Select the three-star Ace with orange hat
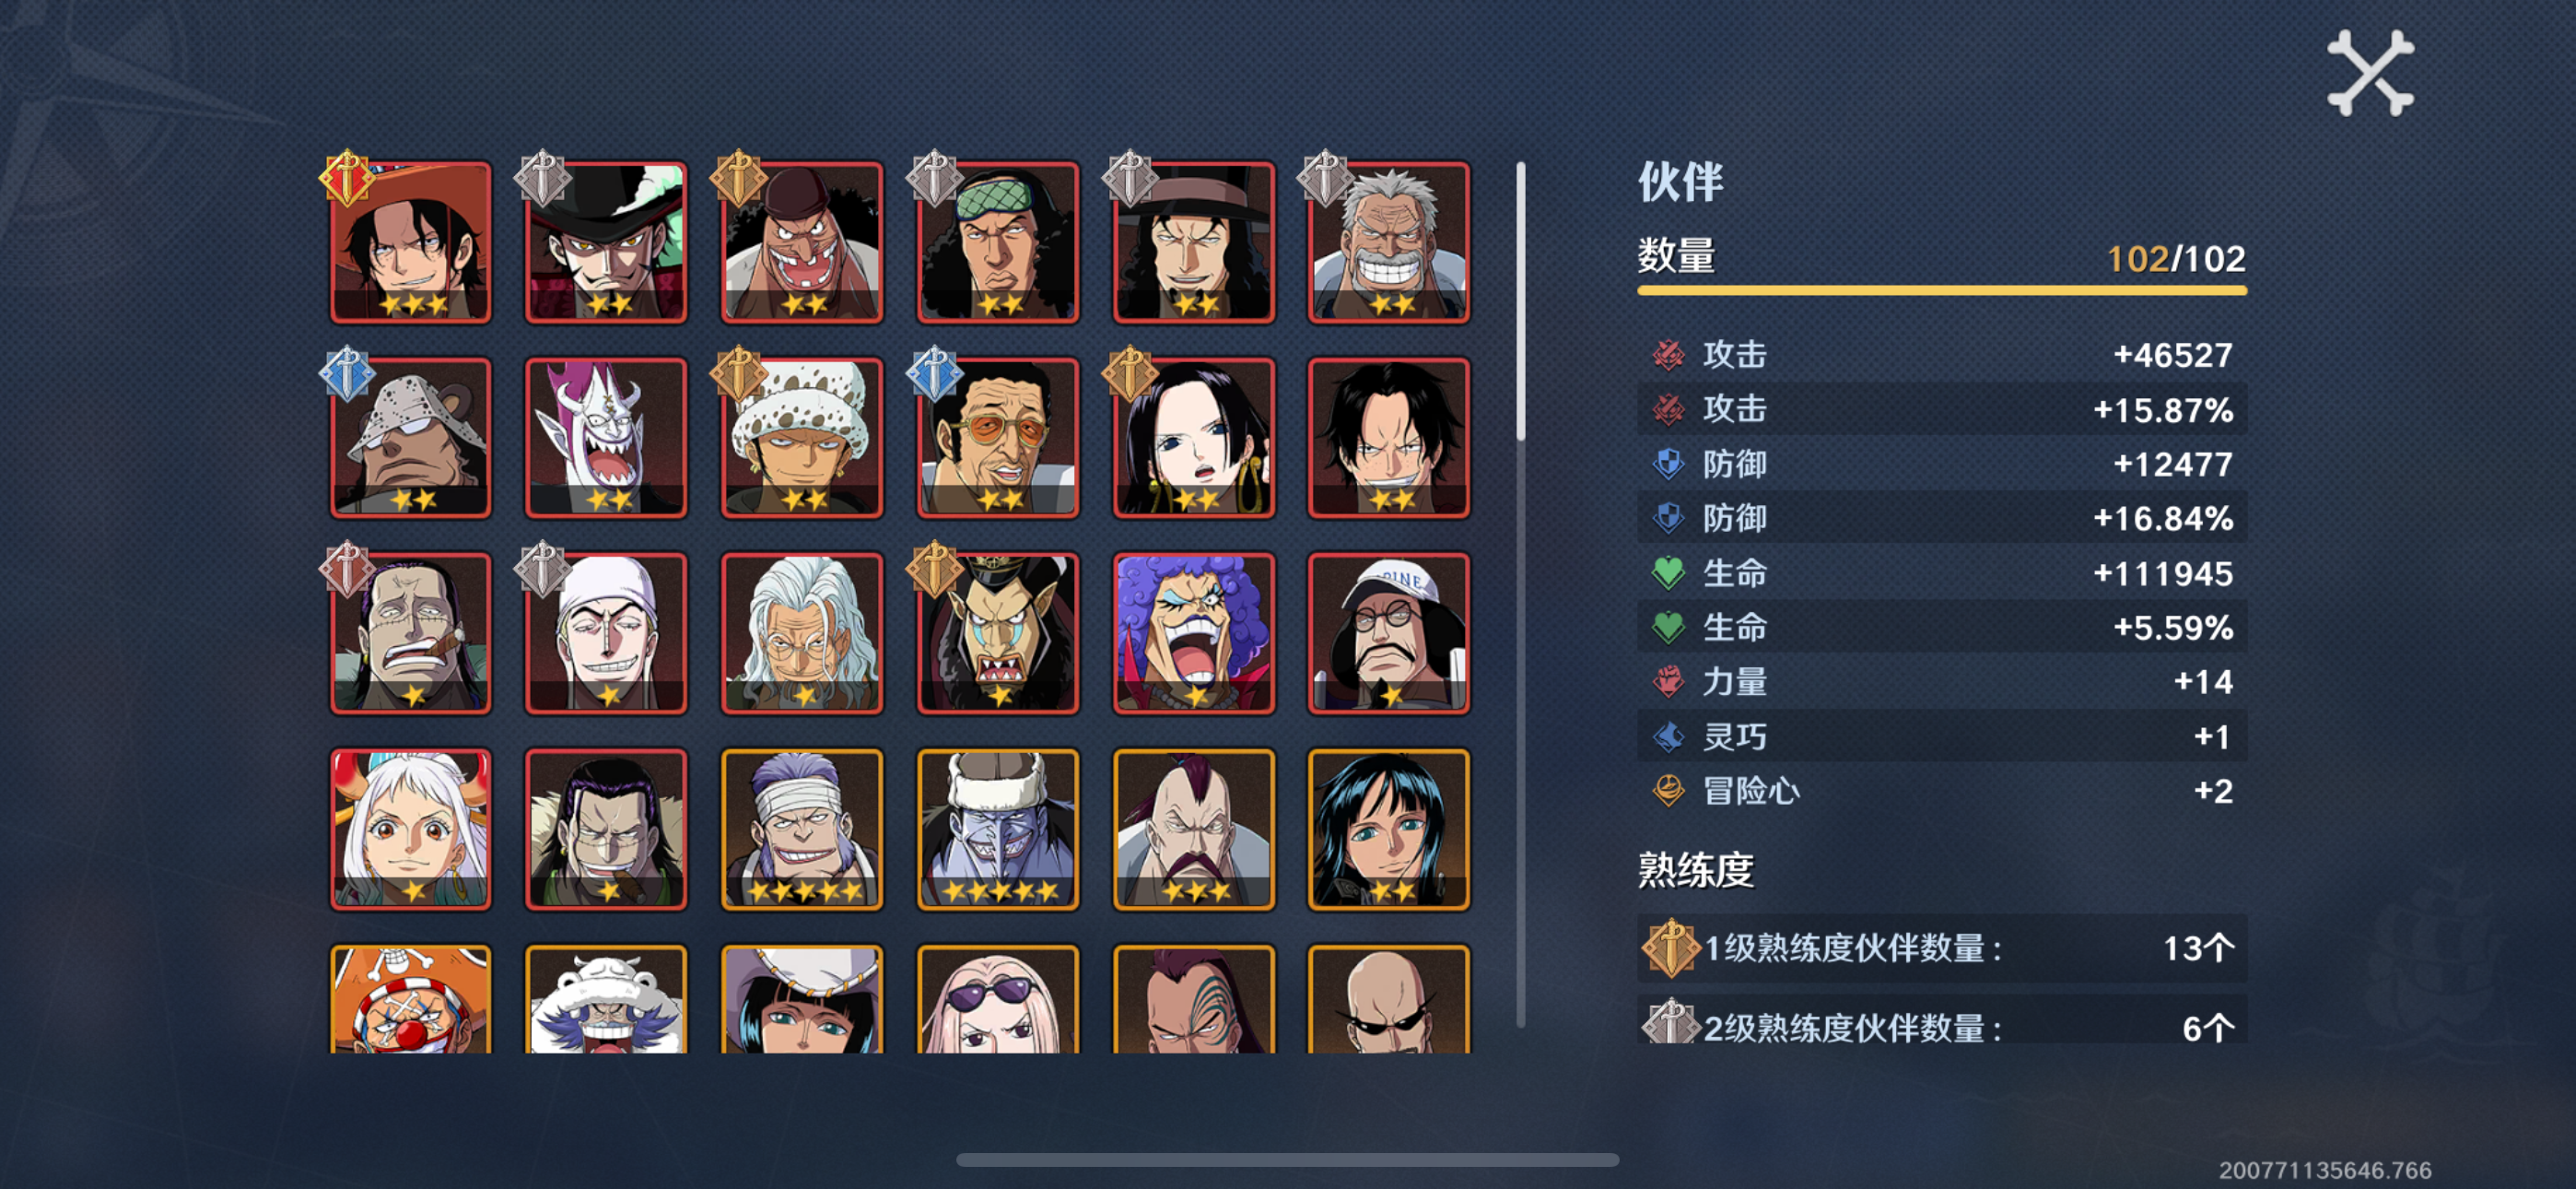This screenshot has width=2576, height=1189. pyautogui.click(x=411, y=242)
